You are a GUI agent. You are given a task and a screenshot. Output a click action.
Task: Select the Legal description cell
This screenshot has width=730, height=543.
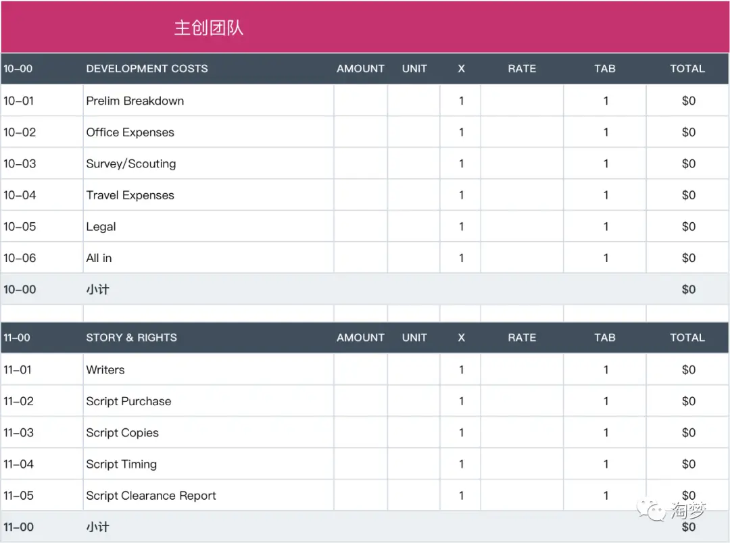[101, 227]
